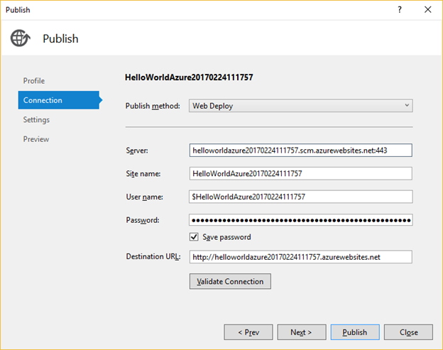
Task: Dismiss dialog using the Close button
Action: pyautogui.click(x=408, y=332)
